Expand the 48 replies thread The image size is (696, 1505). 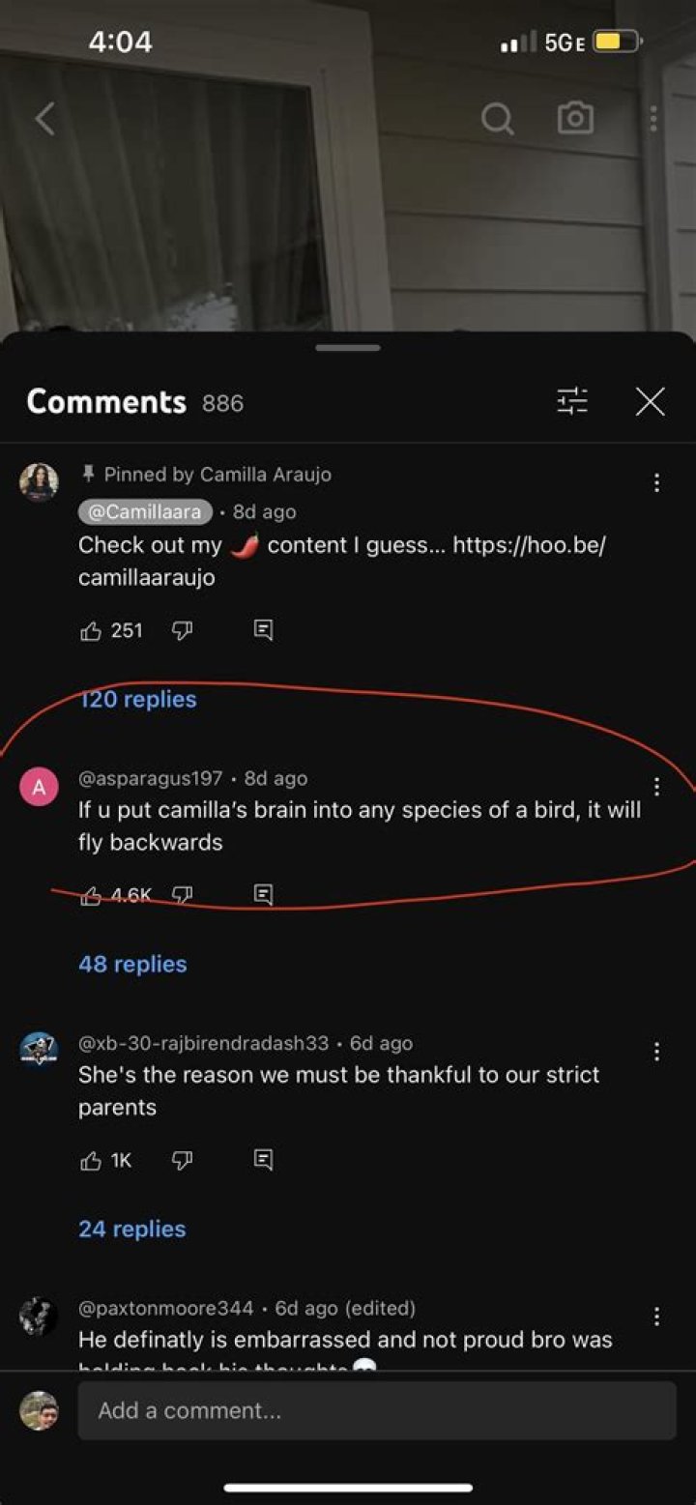click(x=132, y=964)
